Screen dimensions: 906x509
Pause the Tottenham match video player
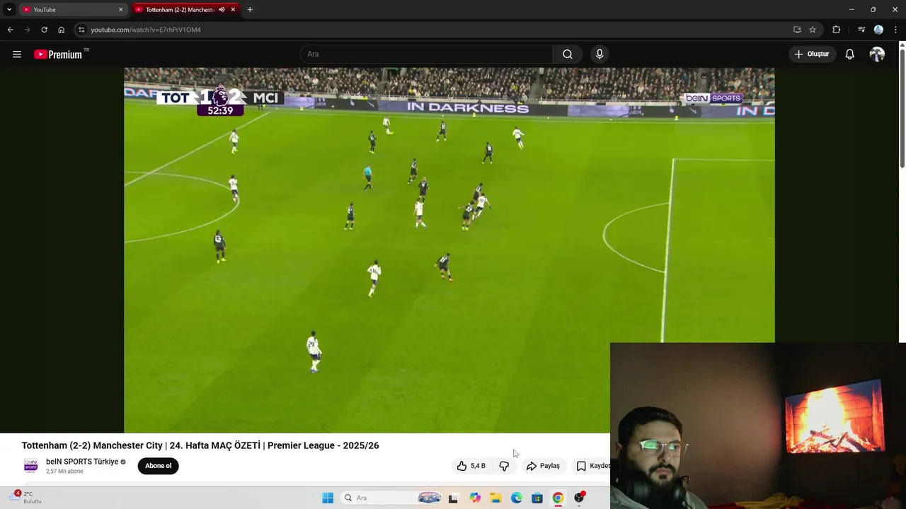[x=449, y=250]
